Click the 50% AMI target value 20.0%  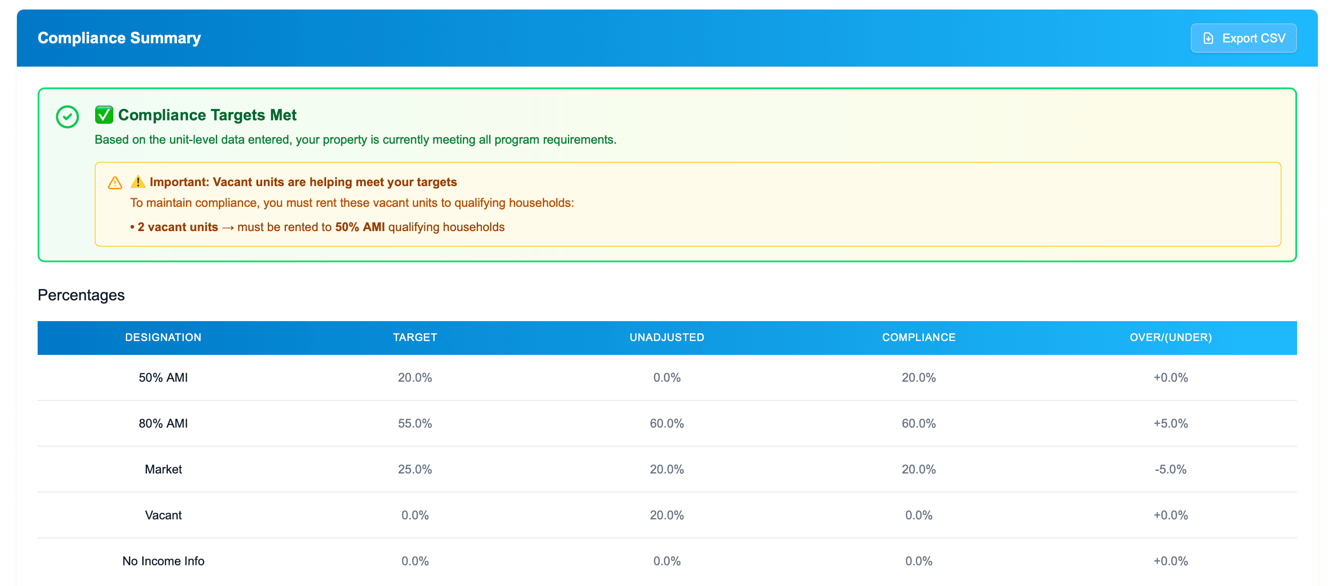coord(415,378)
